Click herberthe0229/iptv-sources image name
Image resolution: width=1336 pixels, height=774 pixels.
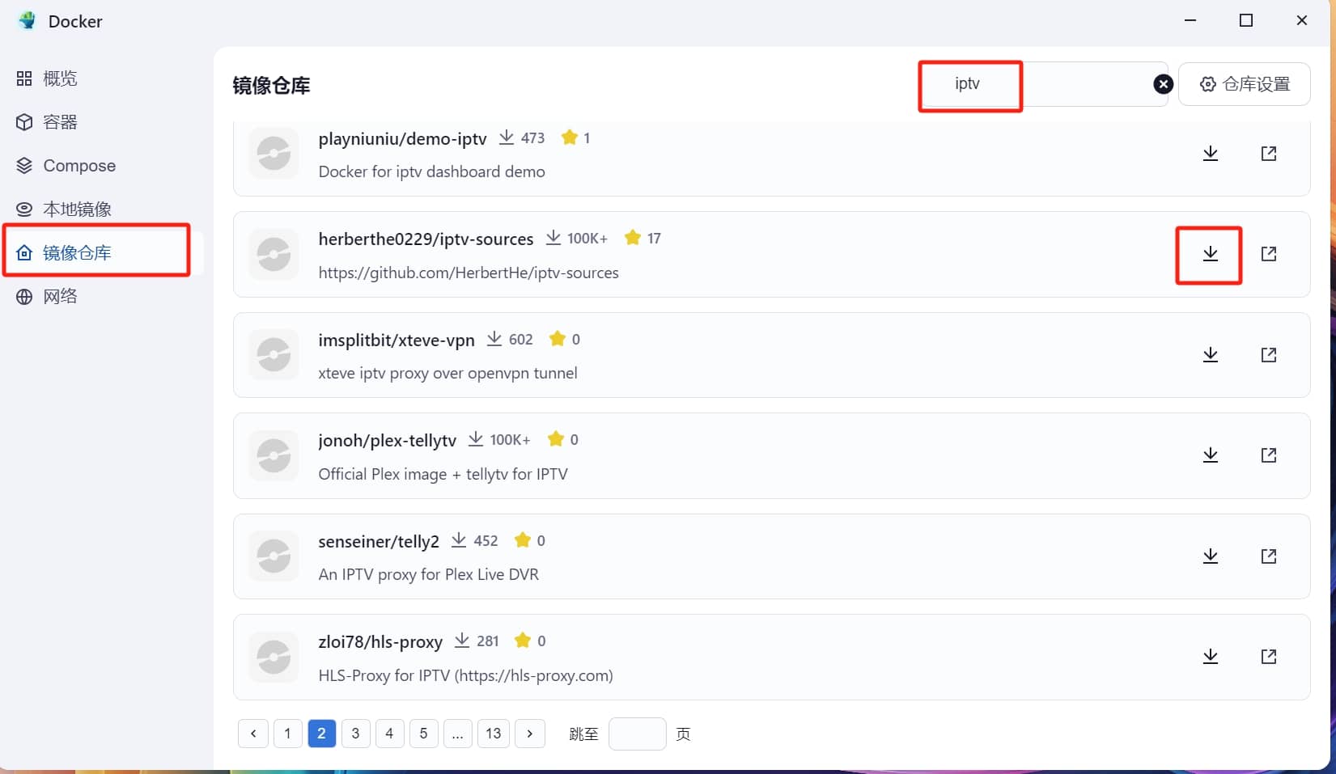pyautogui.click(x=426, y=239)
